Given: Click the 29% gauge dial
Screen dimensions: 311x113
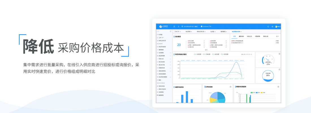Looking at the screenshot, I should click(x=268, y=60).
